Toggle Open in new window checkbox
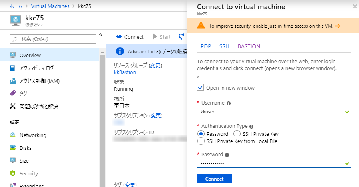The width and height of the screenshot is (359, 187). [200, 88]
